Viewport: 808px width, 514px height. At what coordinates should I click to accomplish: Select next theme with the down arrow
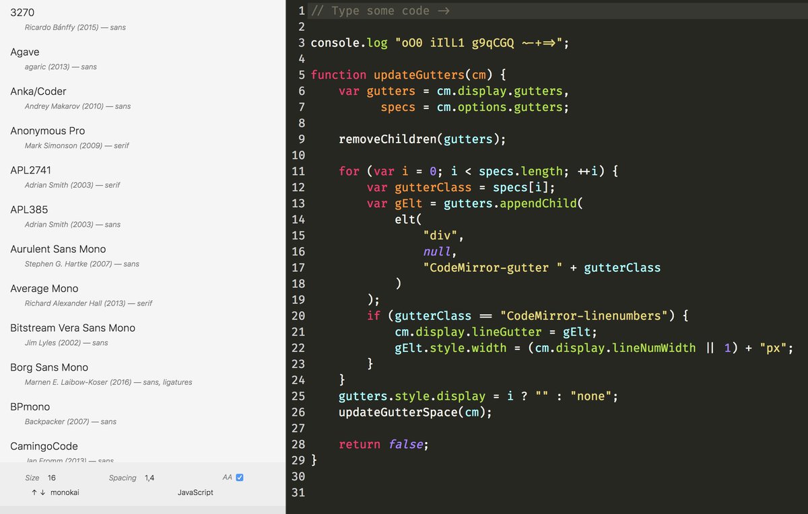pos(43,492)
